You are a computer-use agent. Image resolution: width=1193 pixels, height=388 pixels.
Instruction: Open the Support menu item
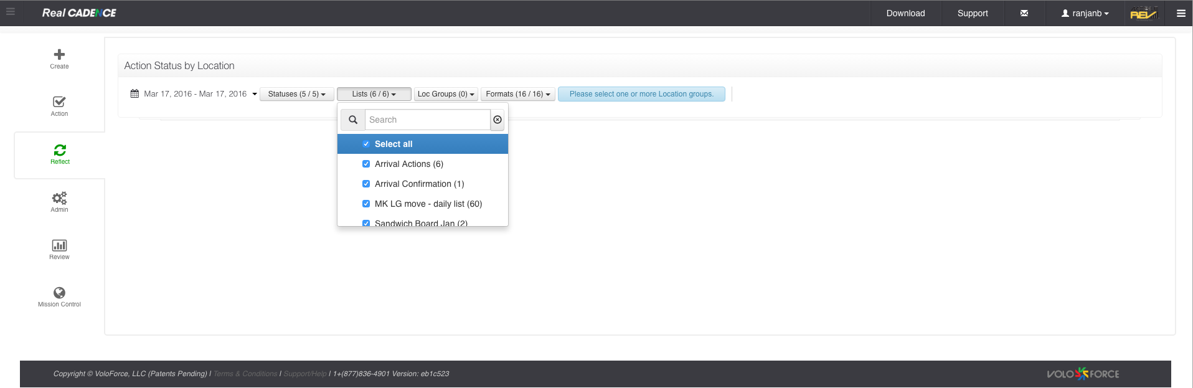tap(973, 13)
